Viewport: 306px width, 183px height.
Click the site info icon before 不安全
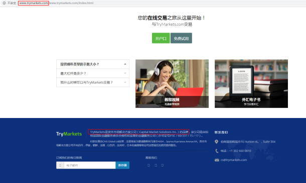(x=4, y=3)
